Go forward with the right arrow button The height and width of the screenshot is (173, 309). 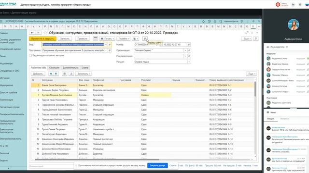pyautogui.click(x=38, y=33)
